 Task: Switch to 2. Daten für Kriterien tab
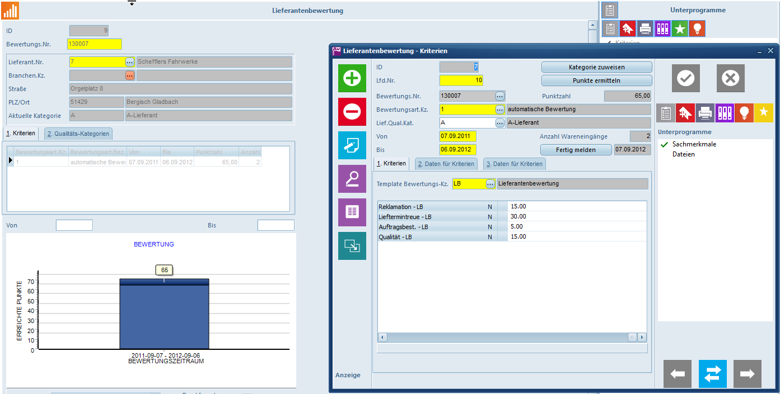click(x=445, y=164)
